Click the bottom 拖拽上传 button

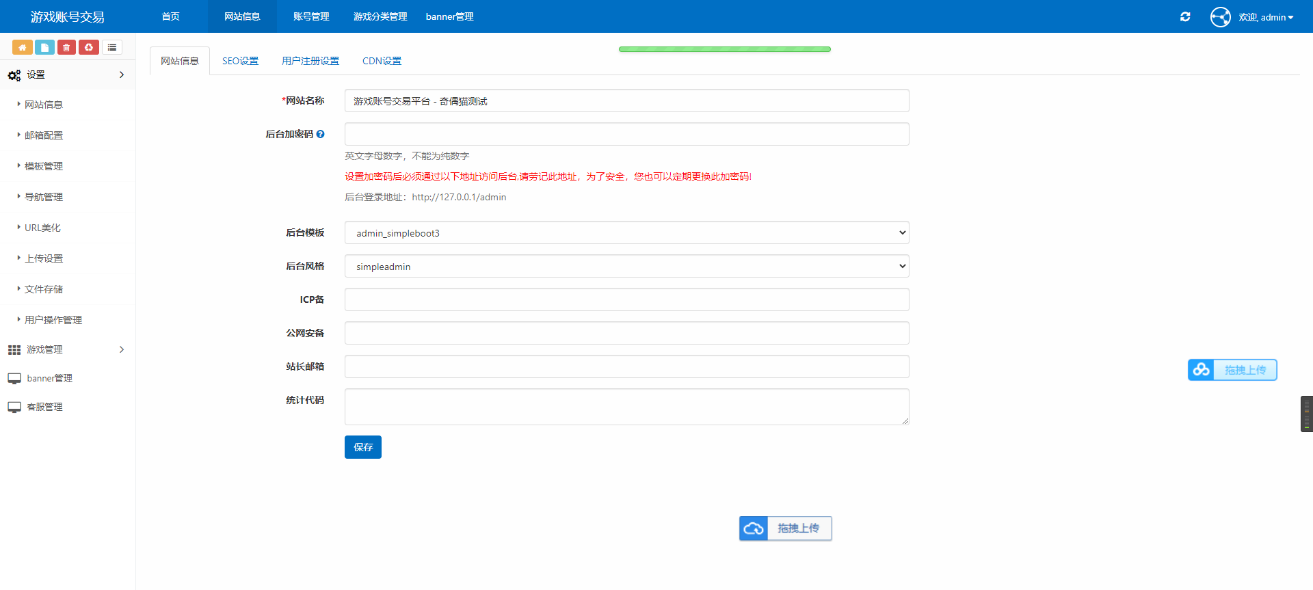click(786, 528)
